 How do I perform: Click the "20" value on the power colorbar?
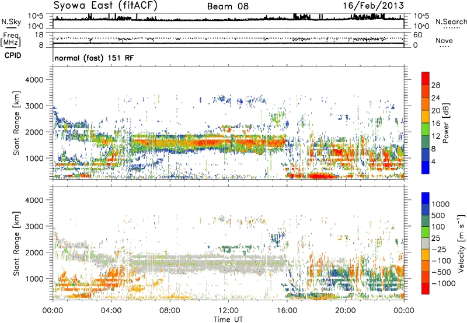coord(435,111)
